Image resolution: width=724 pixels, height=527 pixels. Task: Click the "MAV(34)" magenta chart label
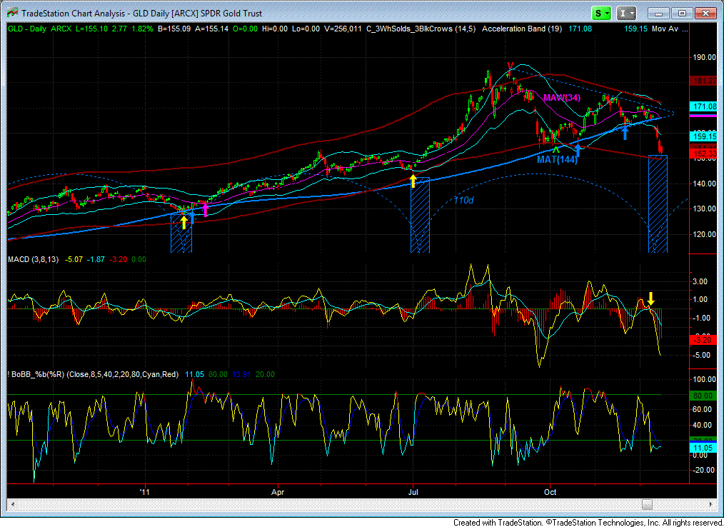click(561, 98)
